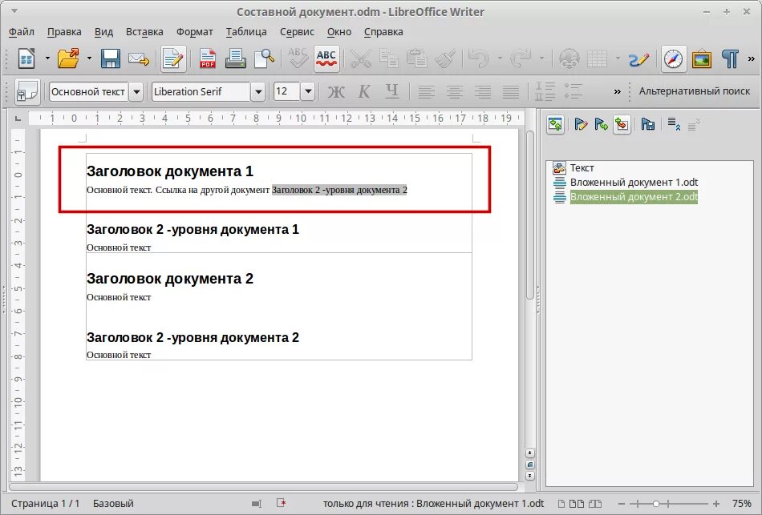This screenshot has width=762, height=515.
Task: Click Navigator Update flag-arrow icon
Action: click(601, 125)
